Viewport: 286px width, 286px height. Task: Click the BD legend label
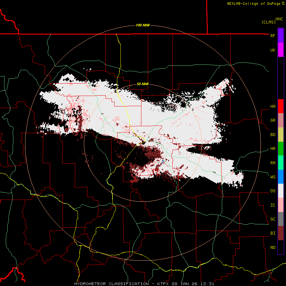pyautogui.click(x=273, y=135)
